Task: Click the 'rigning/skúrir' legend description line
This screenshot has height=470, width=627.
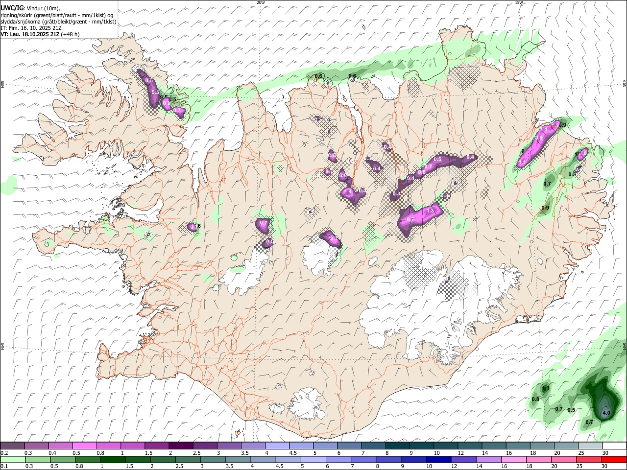Action: (57, 15)
